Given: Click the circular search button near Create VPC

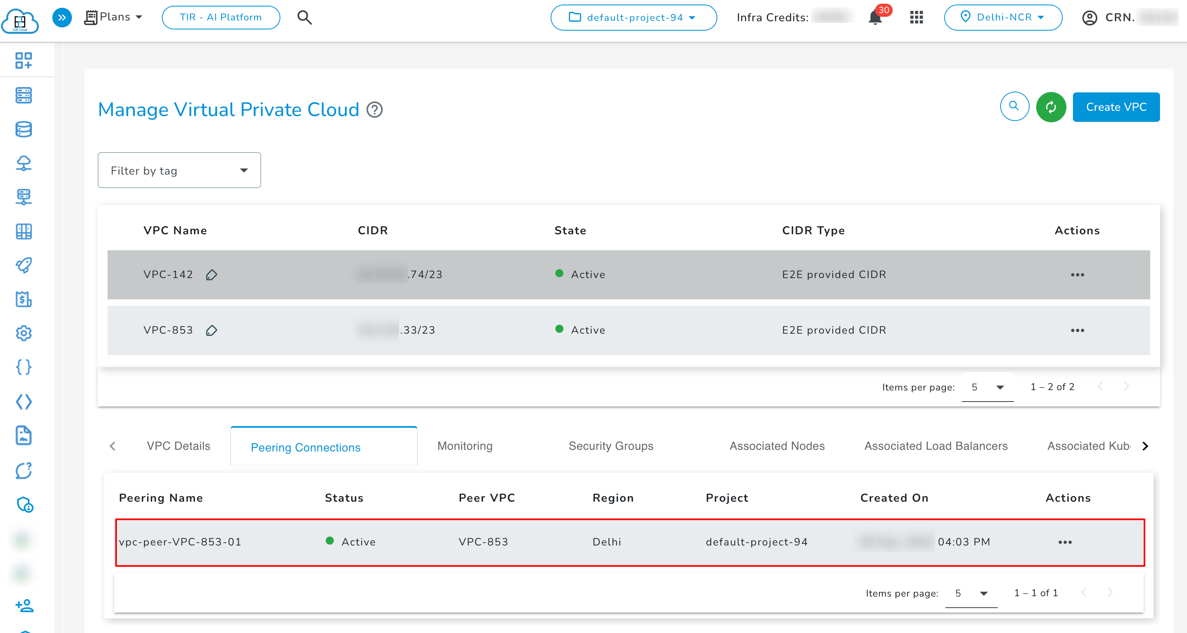Looking at the screenshot, I should click(1014, 106).
